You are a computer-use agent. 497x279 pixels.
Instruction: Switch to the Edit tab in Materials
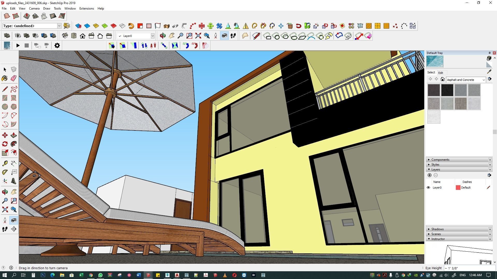click(x=441, y=73)
